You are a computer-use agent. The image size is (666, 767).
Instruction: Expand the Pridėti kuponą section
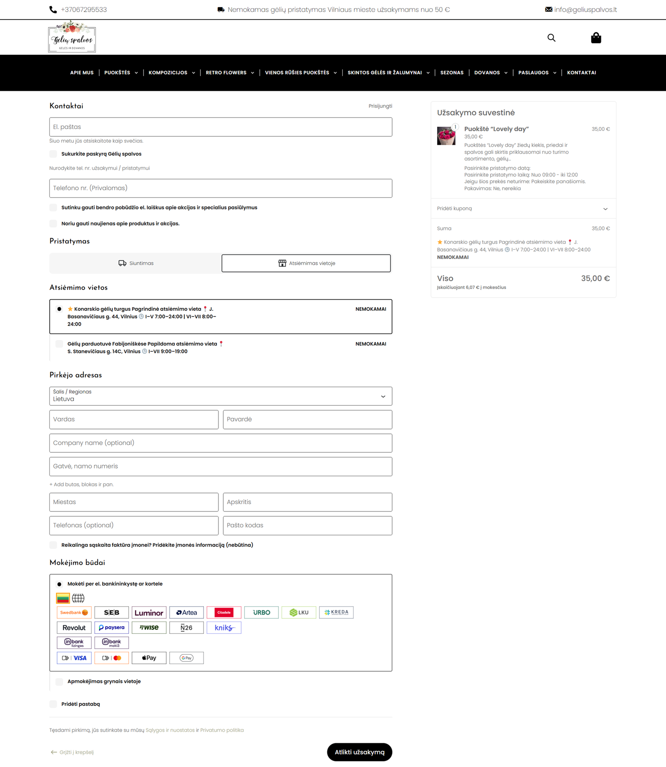[523, 208]
